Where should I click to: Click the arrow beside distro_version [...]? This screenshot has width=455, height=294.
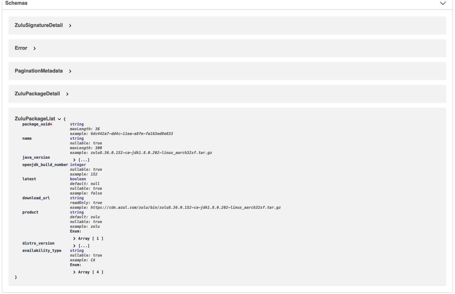74,246
